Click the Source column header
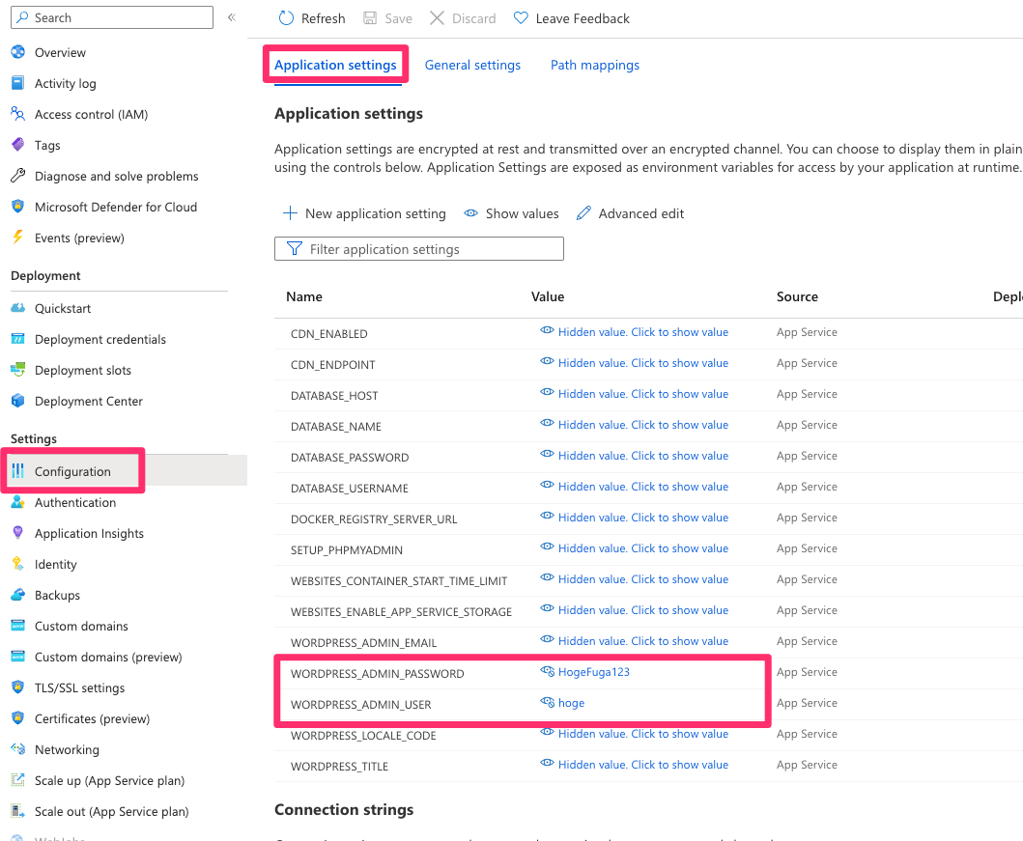Viewport: 1023px width, 841px height. click(x=797, y=296)
